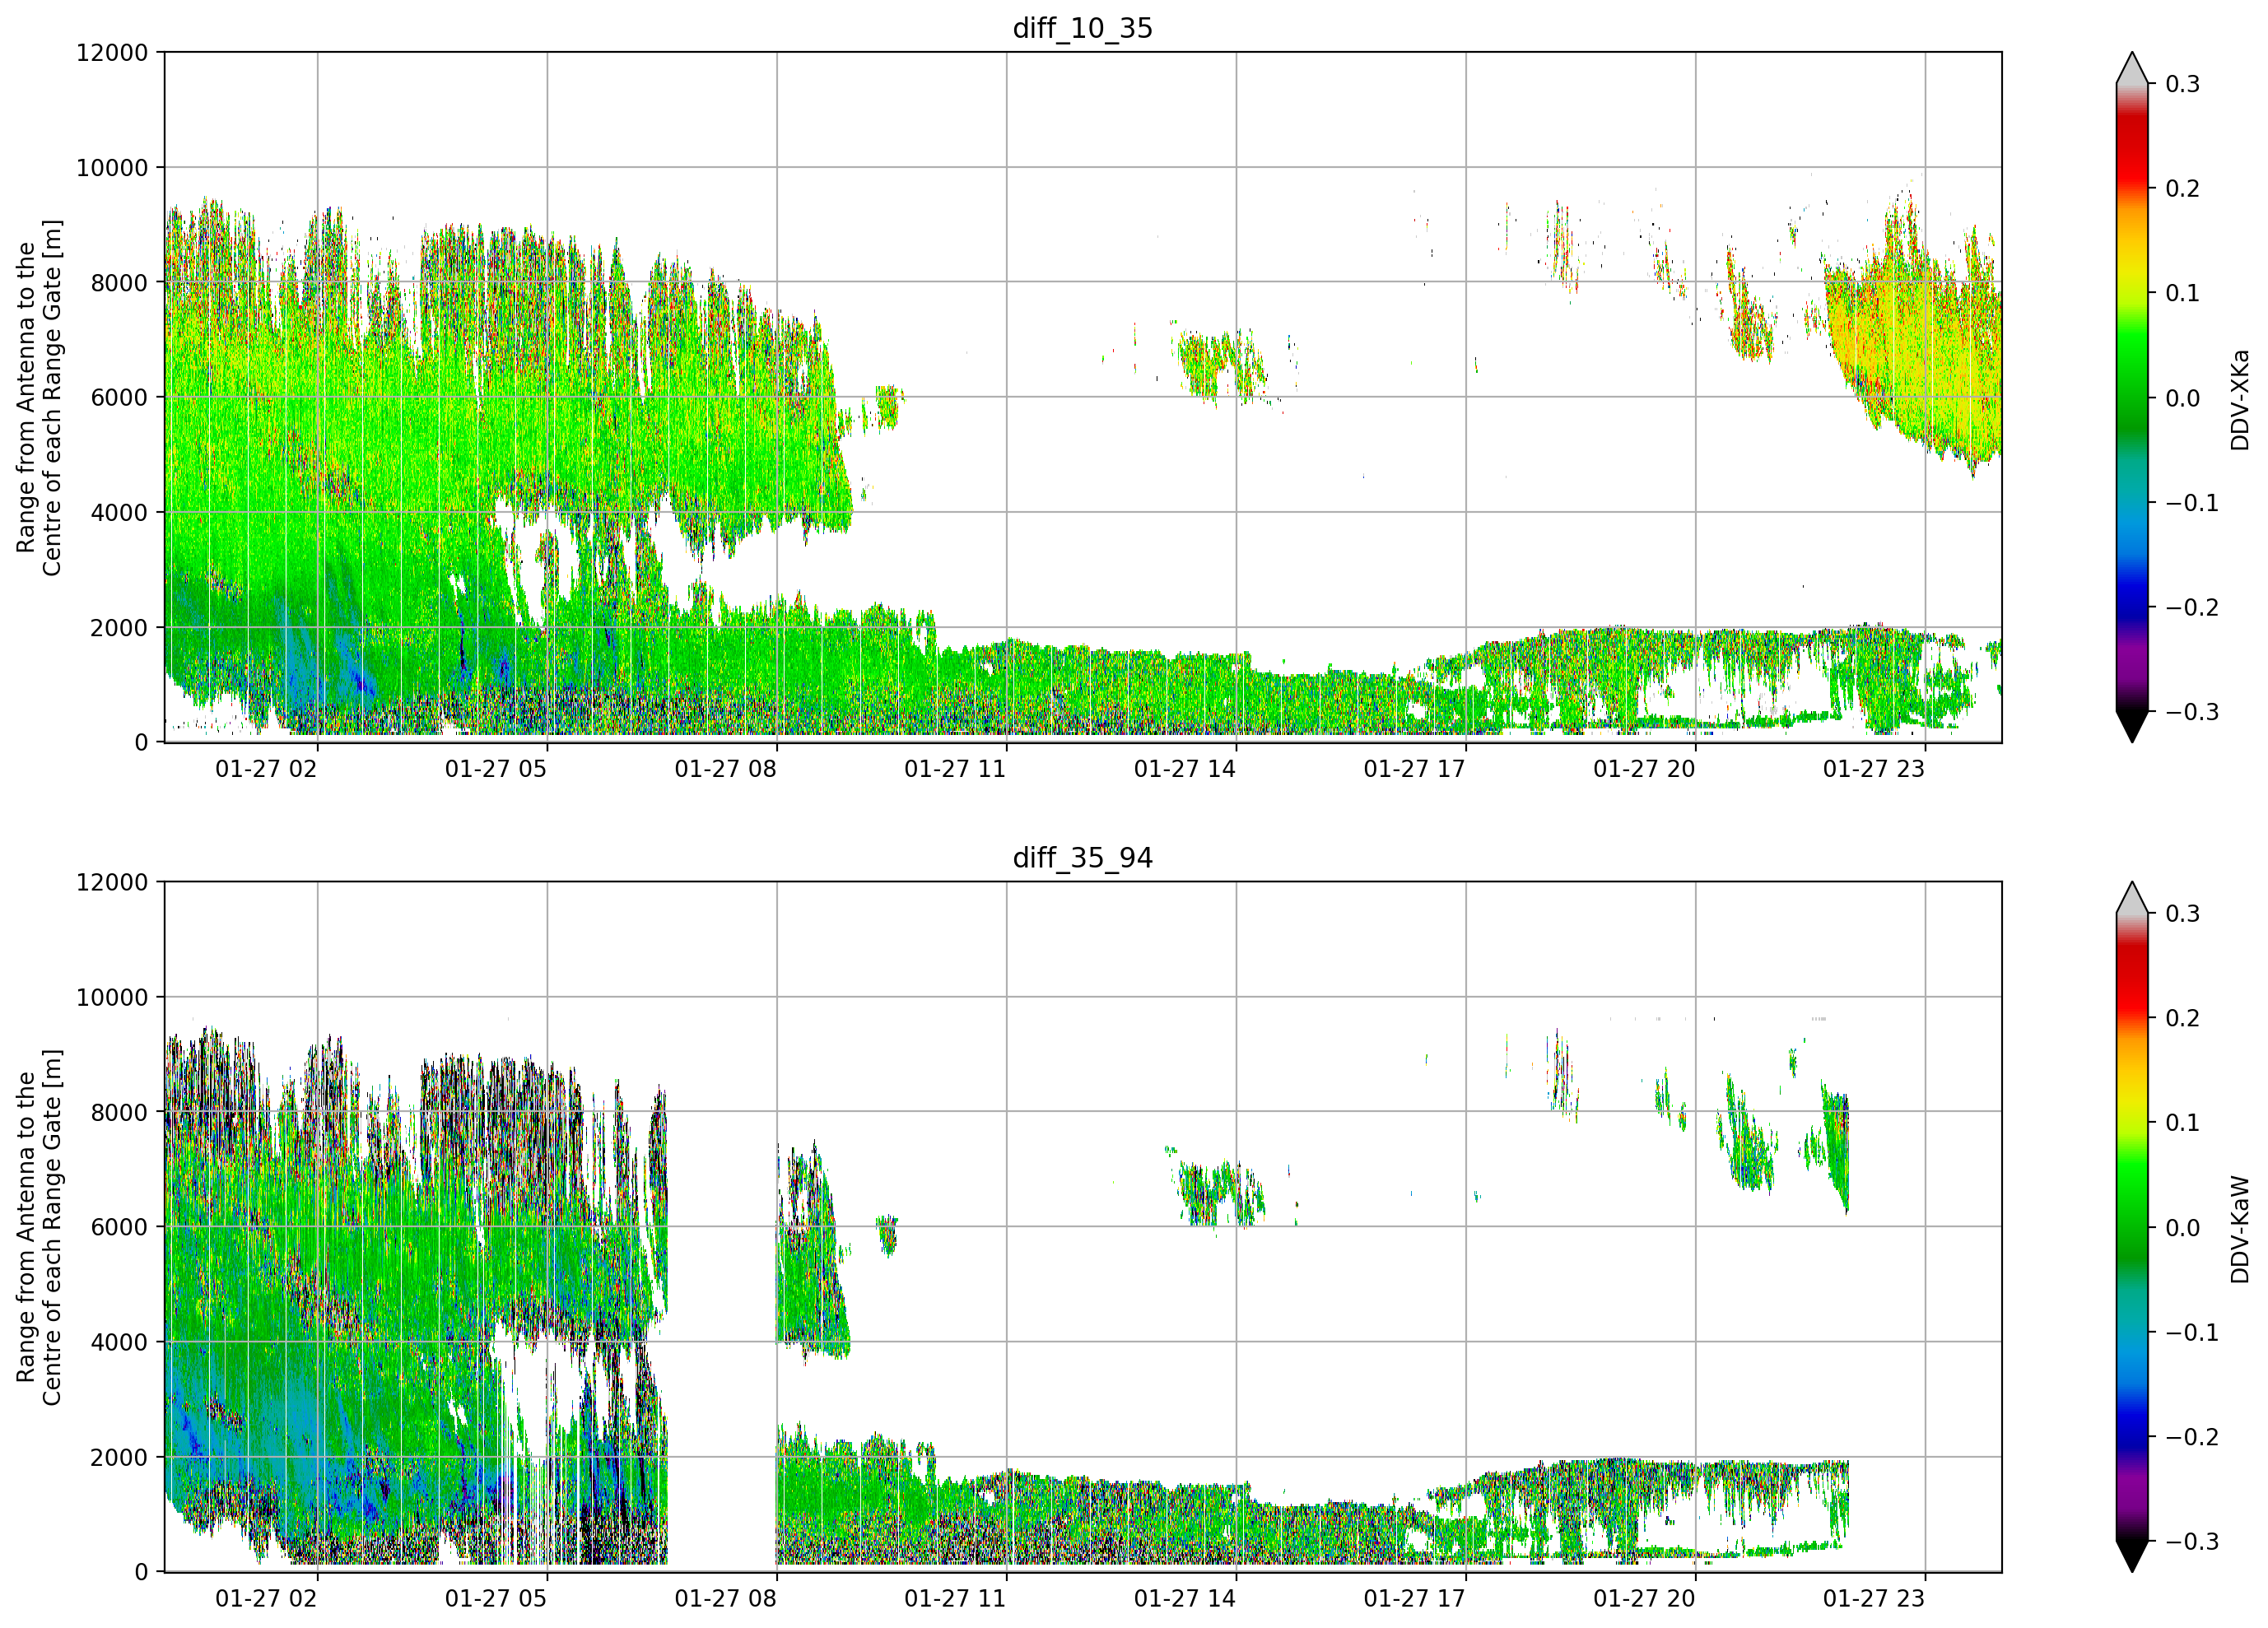Click the y-axis label of the diff_10_35 plot

click(x=39, y=397)
